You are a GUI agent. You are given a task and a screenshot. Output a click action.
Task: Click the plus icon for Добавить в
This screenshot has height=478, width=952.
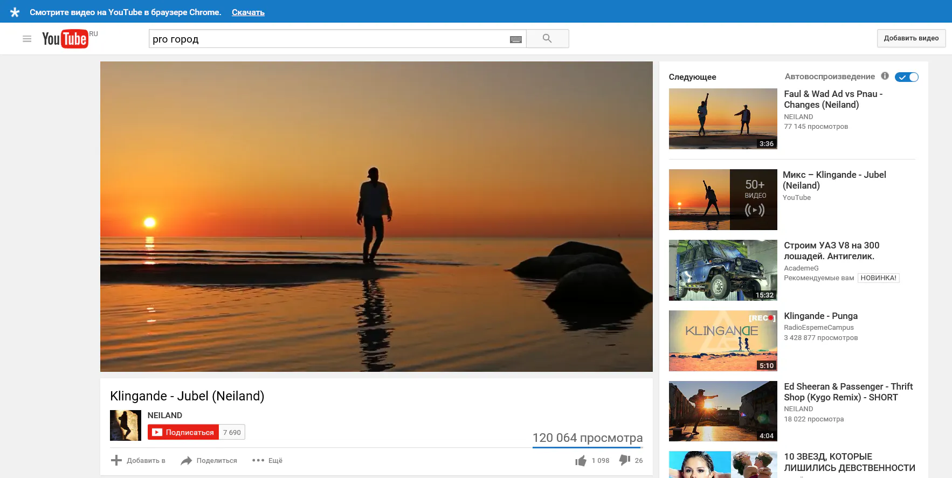coord(116,460)
